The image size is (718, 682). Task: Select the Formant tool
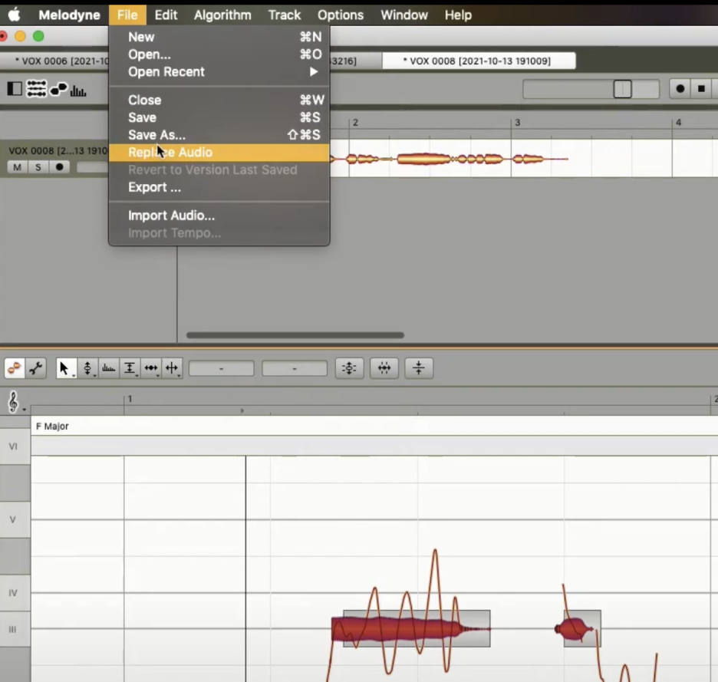[108, 367]
